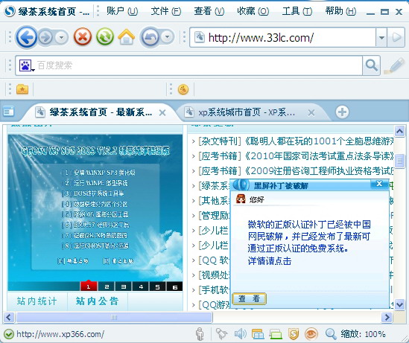Click the 查看 button in the popup

point(249,298)
